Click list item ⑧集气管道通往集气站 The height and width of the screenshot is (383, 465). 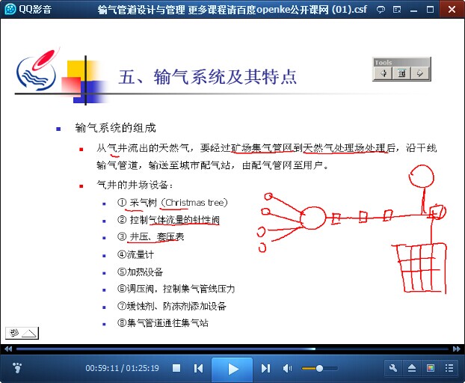click(163, 322)
